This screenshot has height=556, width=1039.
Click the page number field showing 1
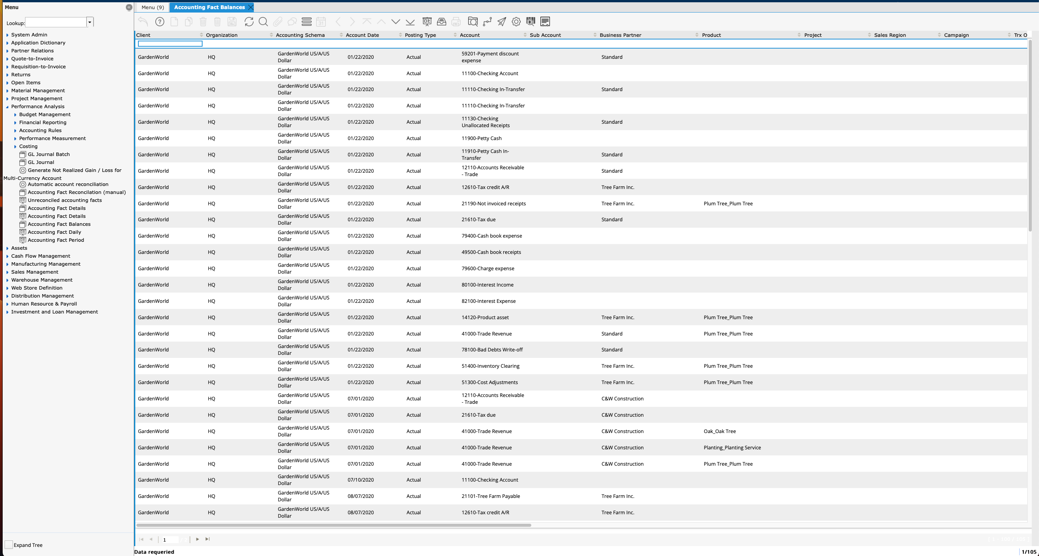point(169,539)
